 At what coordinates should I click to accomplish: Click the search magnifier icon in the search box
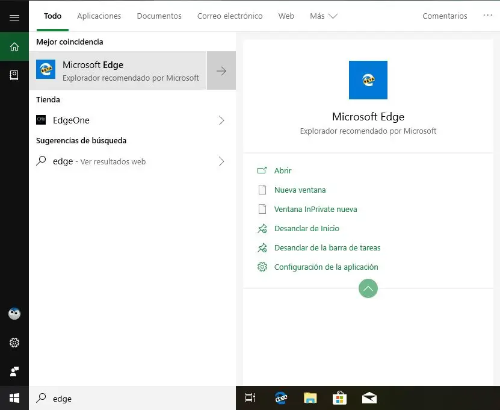pos(41,398)
